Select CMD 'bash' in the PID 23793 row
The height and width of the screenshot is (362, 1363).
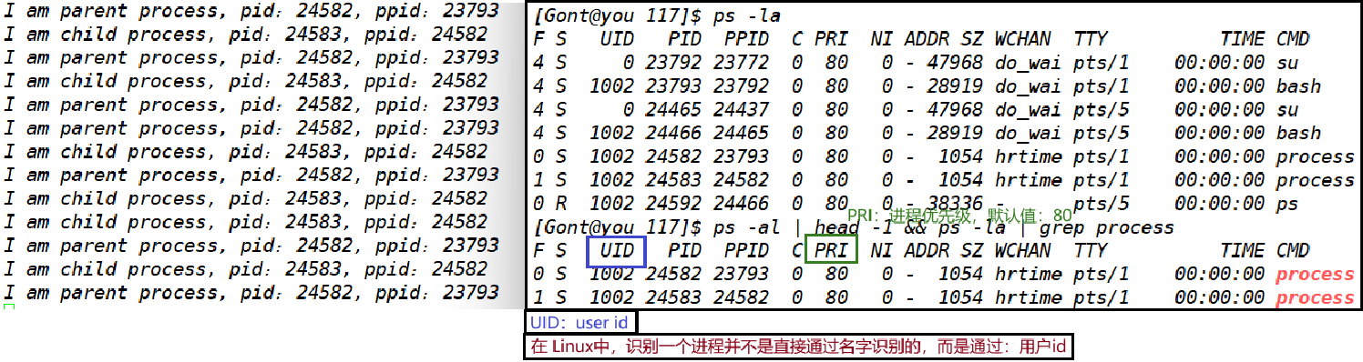point(1298,86)
